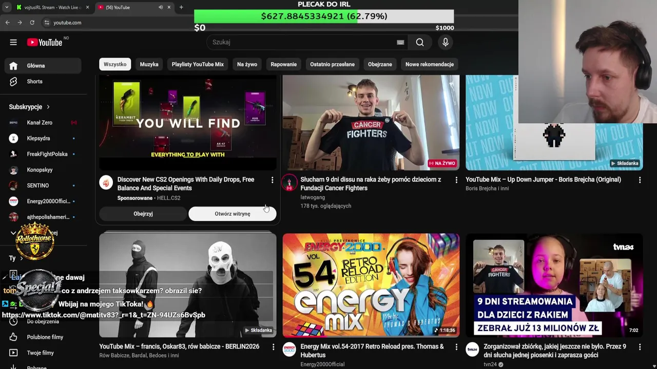Open Shorts from the sidebar
Viewport: 657px width, 369px height.
point(43,81)
